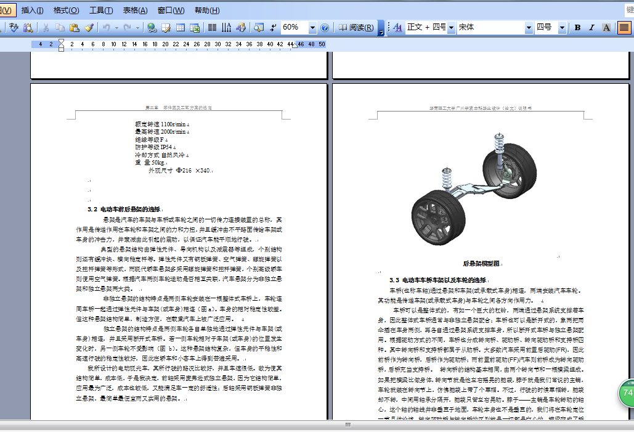Viewport: 634px width, 432px height.
Task: Click the Copy icon
Action: point(60,28)
